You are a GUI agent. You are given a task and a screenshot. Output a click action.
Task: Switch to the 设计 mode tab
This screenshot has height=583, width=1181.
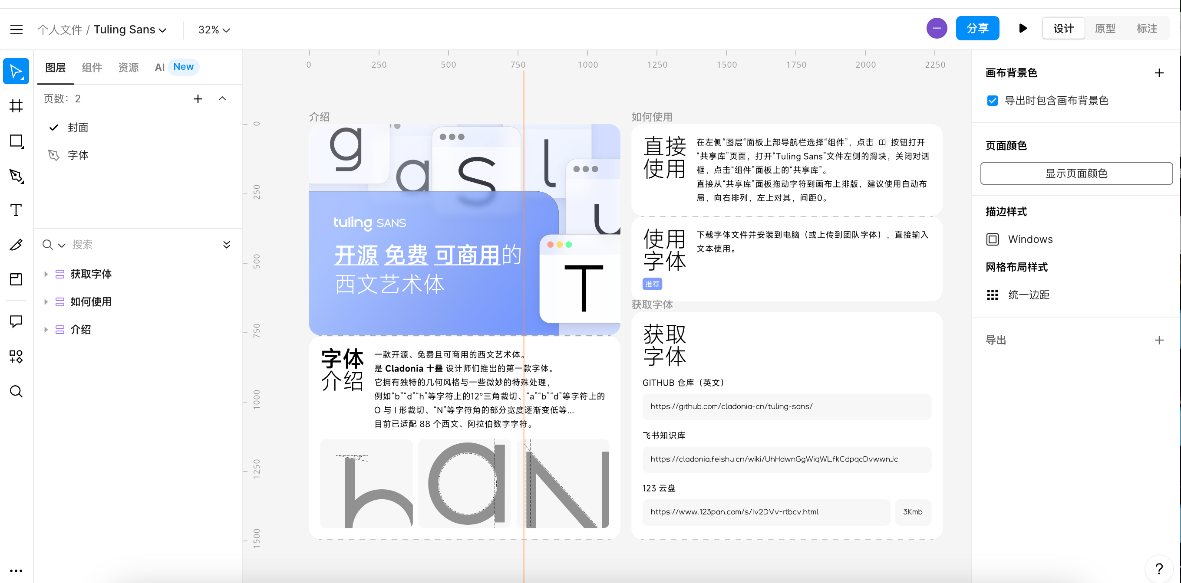1063,28
